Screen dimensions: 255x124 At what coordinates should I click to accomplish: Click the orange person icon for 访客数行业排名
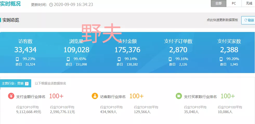(x=95, y=96)
